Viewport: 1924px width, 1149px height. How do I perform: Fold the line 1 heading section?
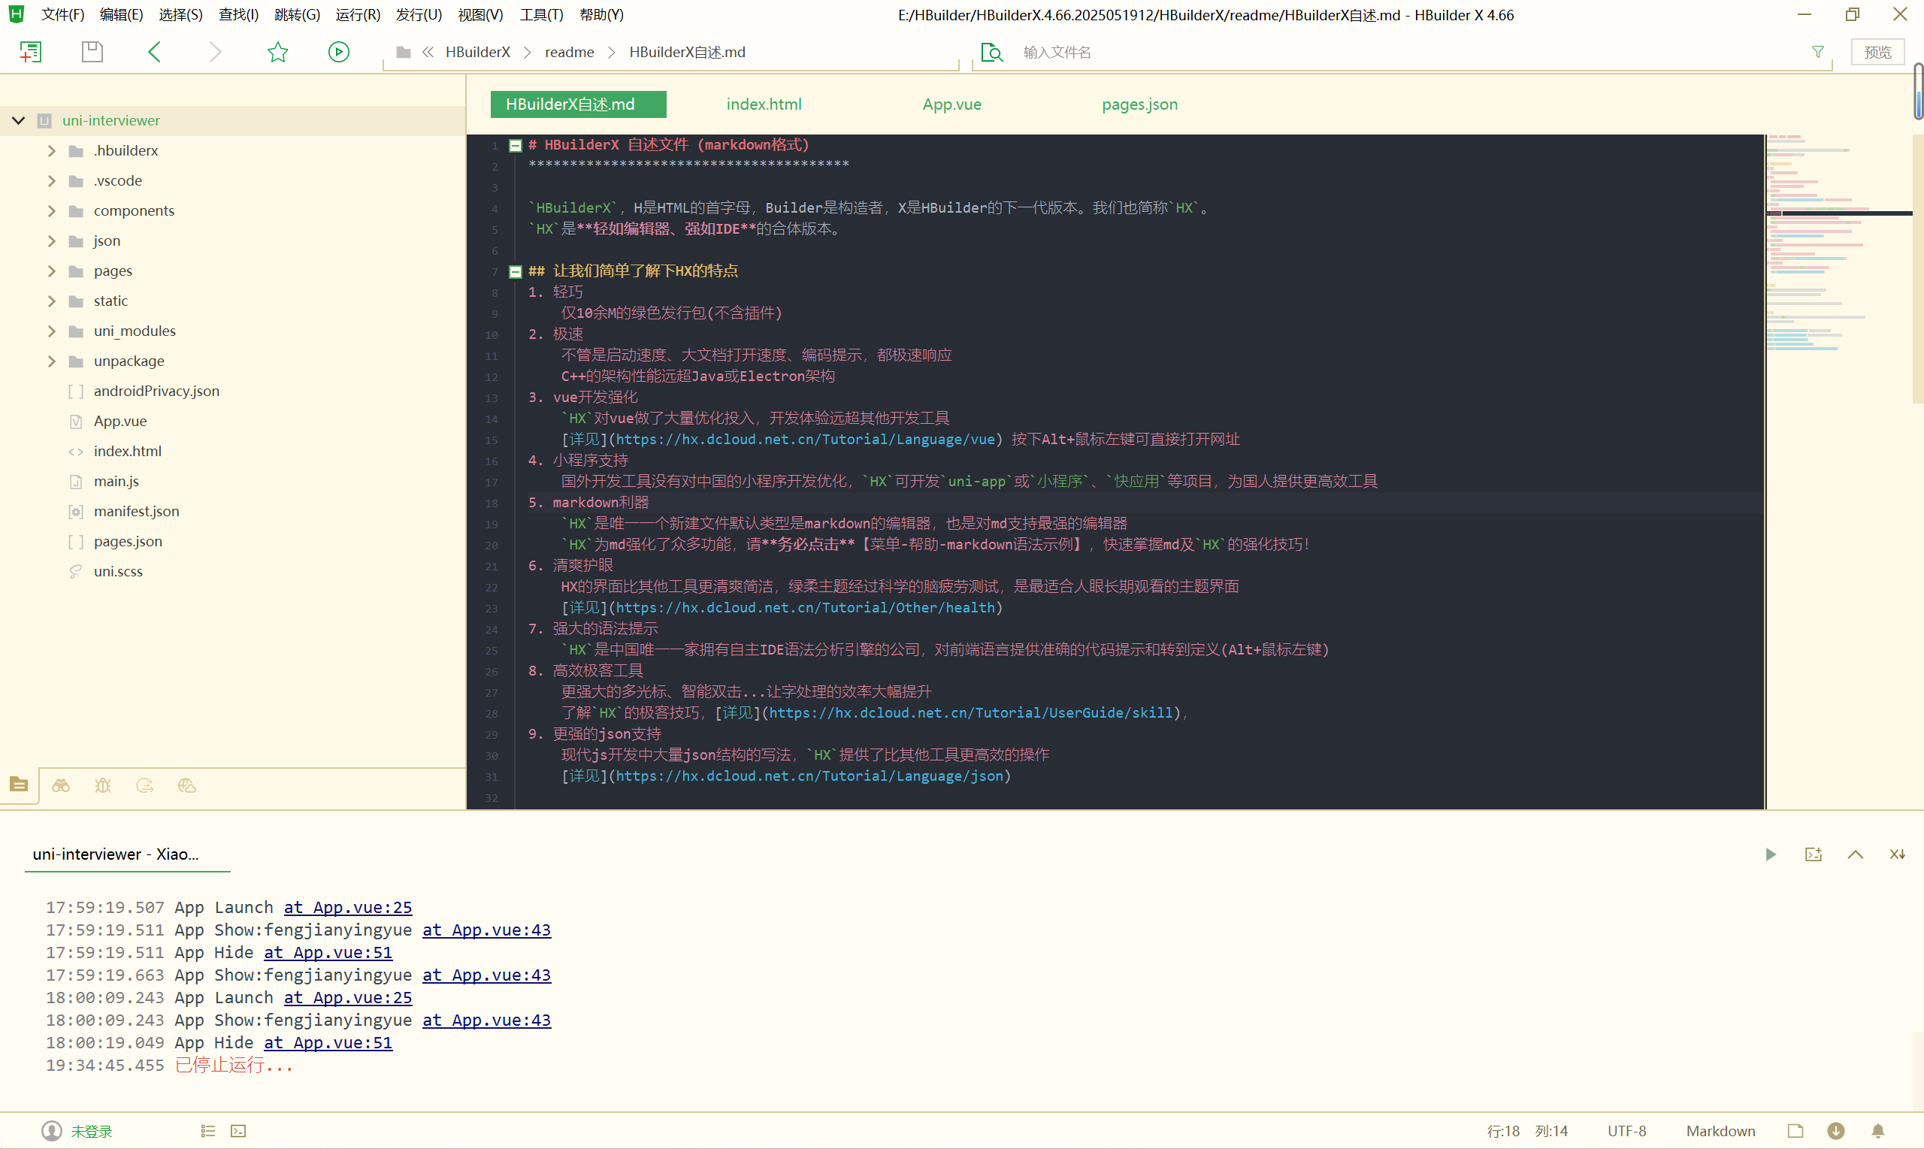click(x=516, y=146)
